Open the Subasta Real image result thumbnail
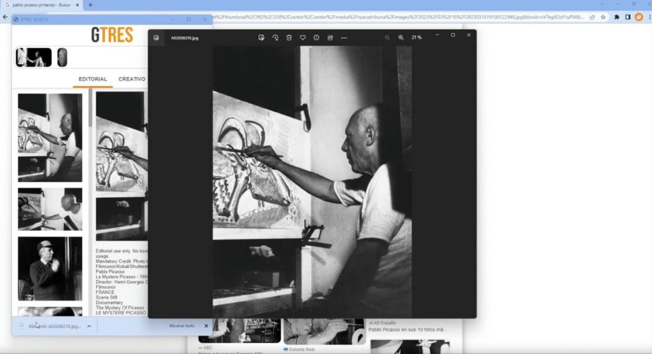This screenshot has height=354, width=652. [324, 332]
